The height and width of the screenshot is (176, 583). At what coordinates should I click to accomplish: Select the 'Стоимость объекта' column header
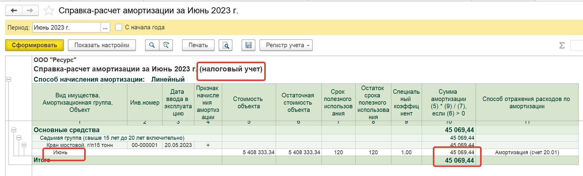249,103
